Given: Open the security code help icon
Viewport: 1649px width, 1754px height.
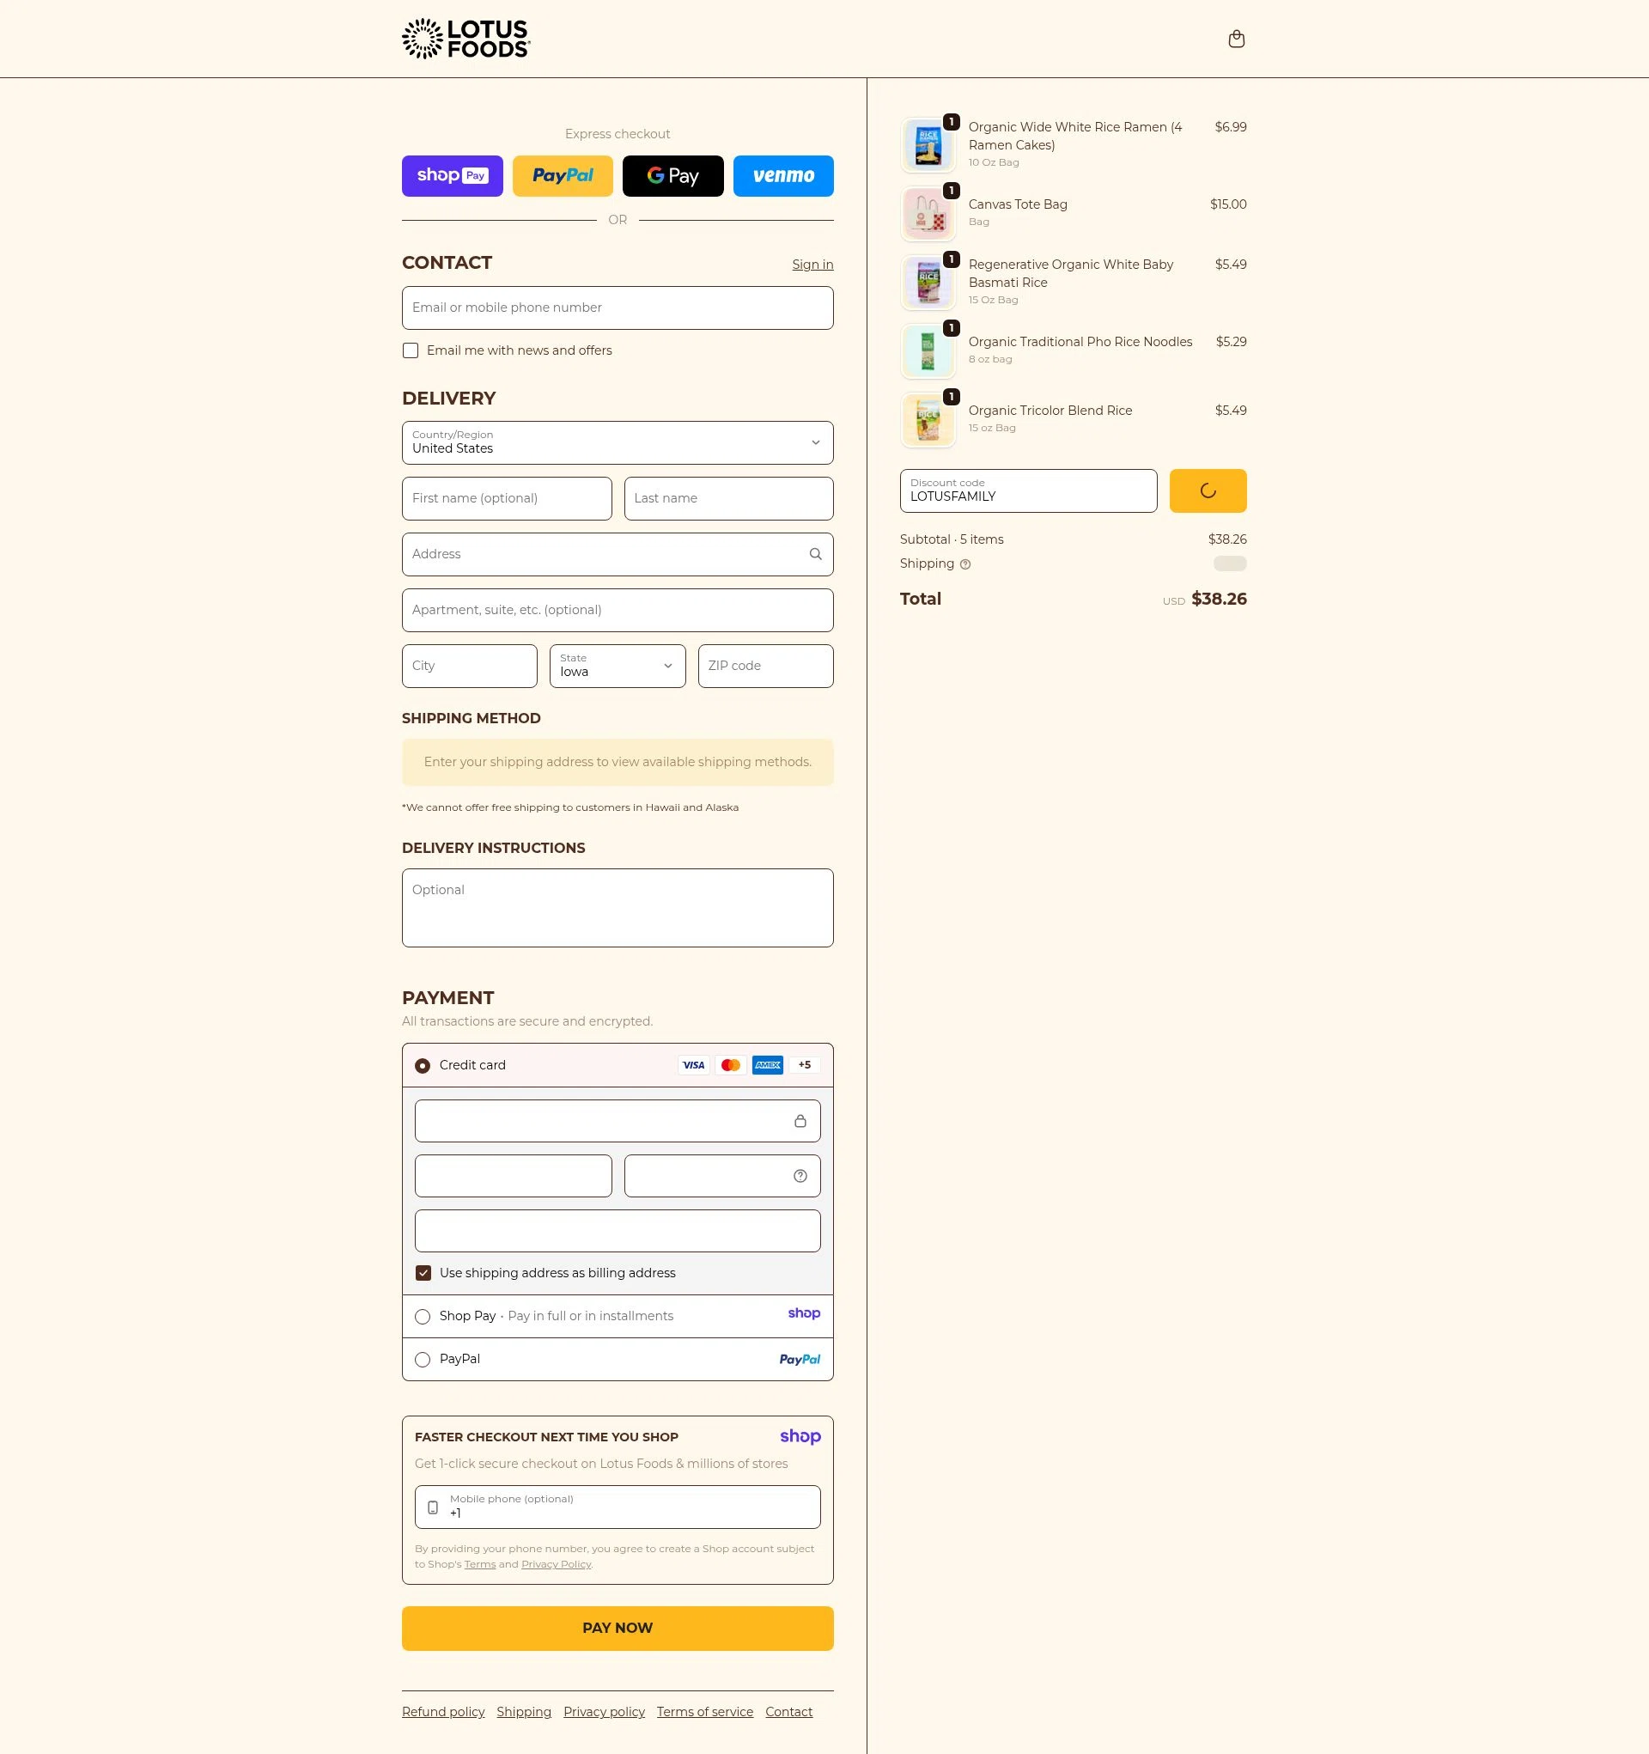Looking at the screenshot, I should click(x=800, y=1175).
